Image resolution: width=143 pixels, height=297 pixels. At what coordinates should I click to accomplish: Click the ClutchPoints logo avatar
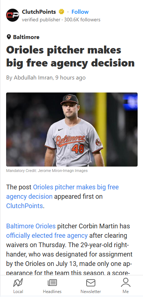pos(13,15)
